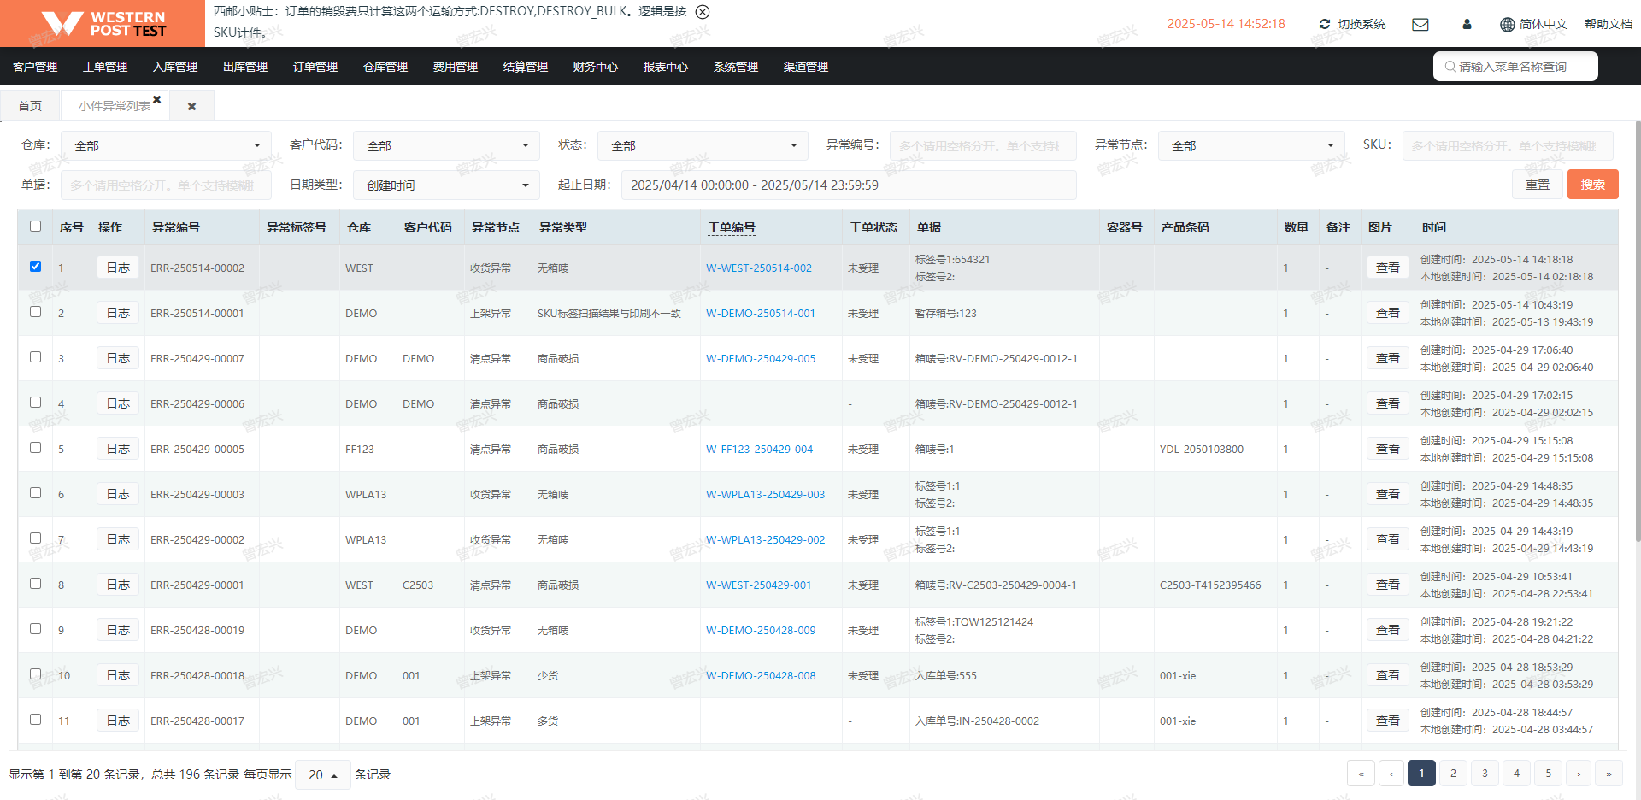1641x800 pixels.
Task: Open the page size dropdown showing 20
Action: 323,774
